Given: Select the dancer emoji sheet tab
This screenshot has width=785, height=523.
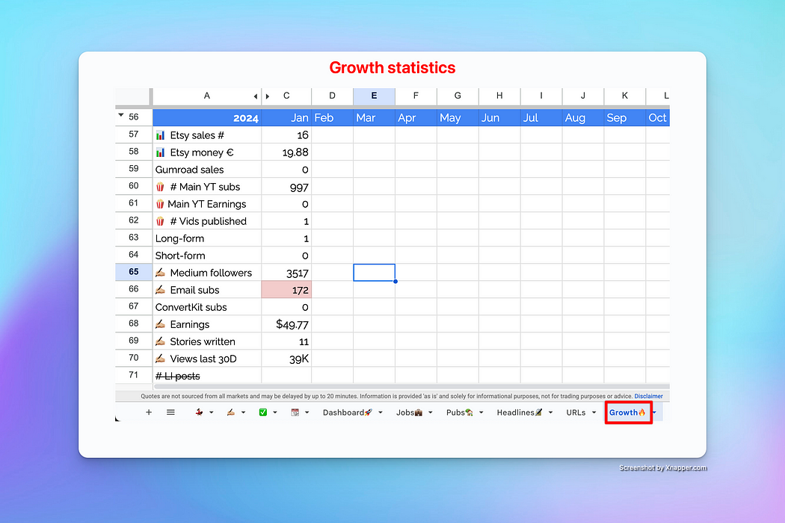Looking at the screenshot, I should point(197,412).
